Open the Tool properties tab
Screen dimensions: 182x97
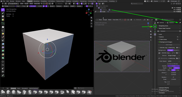click(x=155, y=23)
